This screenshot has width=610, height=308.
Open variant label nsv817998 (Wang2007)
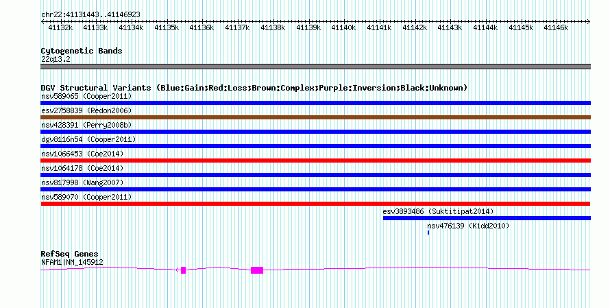(x=82, y=182)
